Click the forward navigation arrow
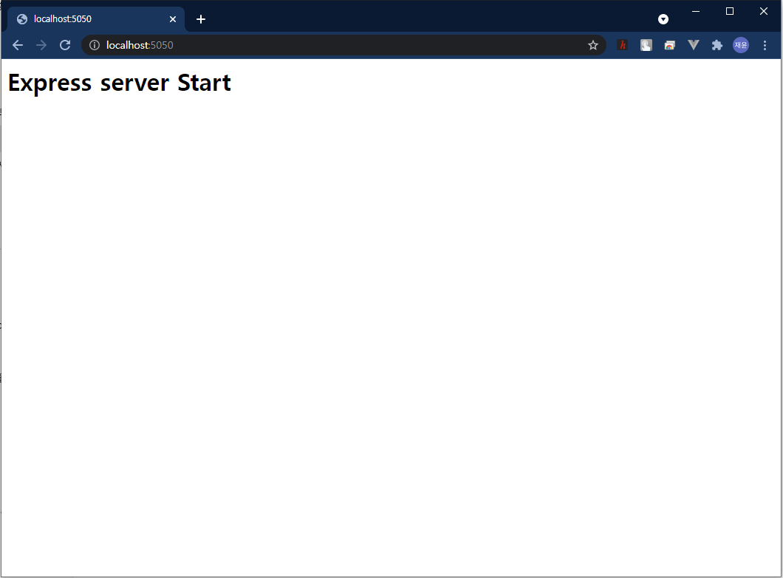Image resolution: width=783 pixels, height=578 pixels. [41, 46]
